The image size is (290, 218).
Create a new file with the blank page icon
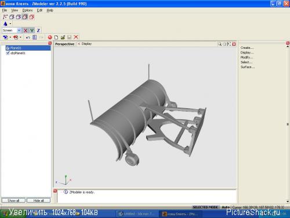[x=56, y=37]
